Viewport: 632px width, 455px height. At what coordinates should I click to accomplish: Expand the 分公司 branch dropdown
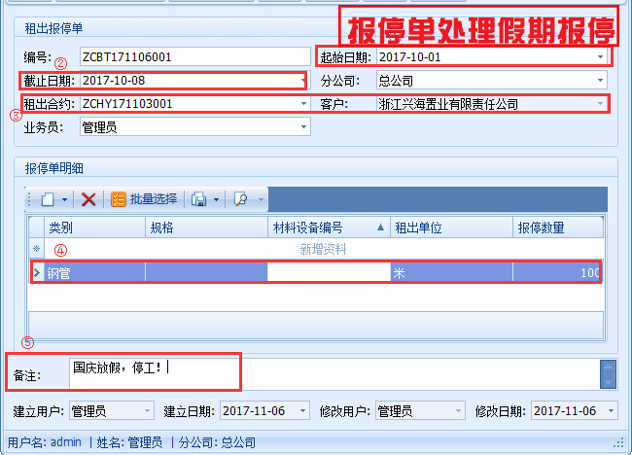(601, 80)
